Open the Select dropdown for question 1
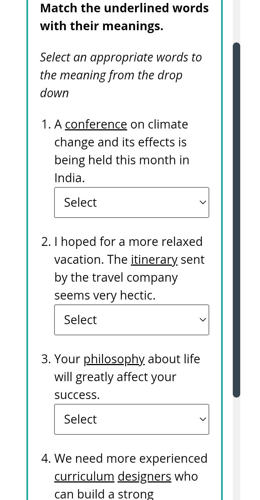This screenshot has height=500, width=260. pyautogui.click(x=131, y=202)
